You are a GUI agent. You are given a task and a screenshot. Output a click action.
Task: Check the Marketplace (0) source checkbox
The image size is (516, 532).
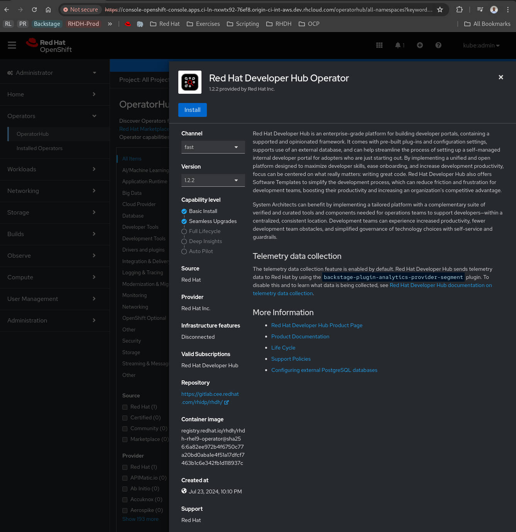point(125,439)
